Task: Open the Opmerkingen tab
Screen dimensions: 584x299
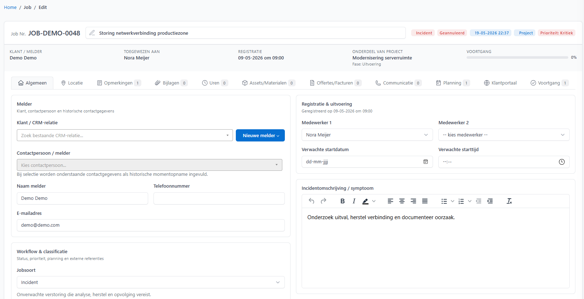Action: tap(119, 83)
